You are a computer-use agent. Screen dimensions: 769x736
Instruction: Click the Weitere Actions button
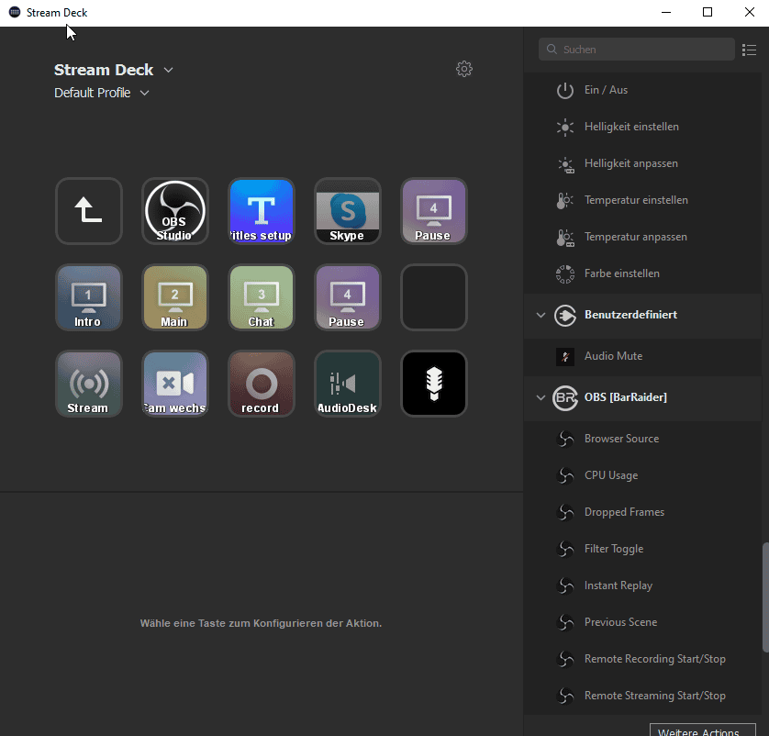[x=702, y=730]
